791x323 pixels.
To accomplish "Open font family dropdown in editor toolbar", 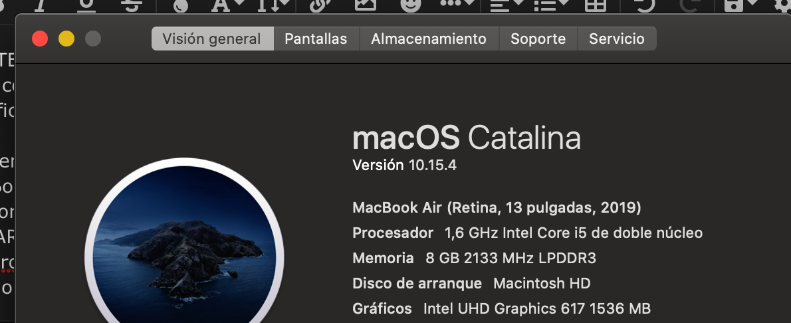I will 227,5.
